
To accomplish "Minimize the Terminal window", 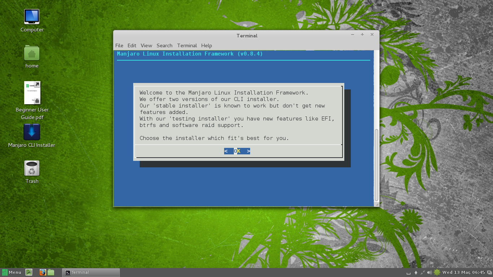I will pos(353,35).
